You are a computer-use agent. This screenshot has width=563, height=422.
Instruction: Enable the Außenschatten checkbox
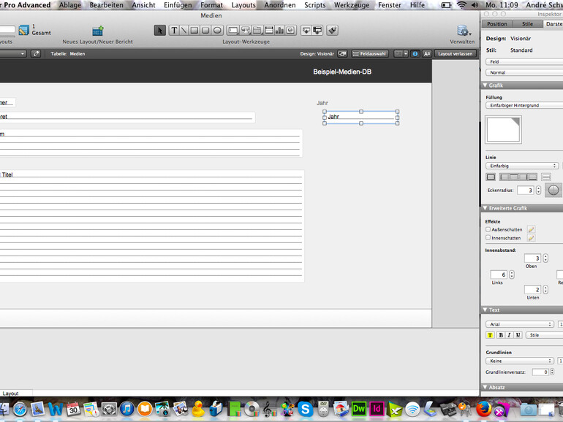488,229
